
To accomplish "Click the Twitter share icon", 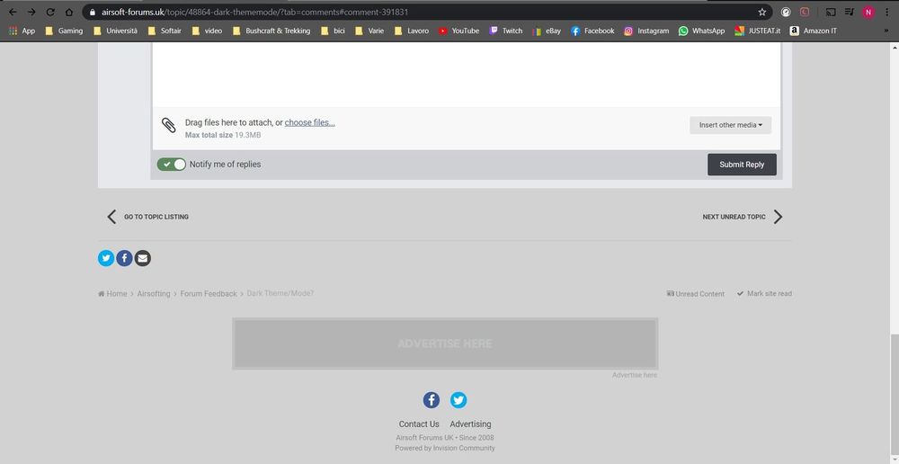I will (x=106, y=258).
